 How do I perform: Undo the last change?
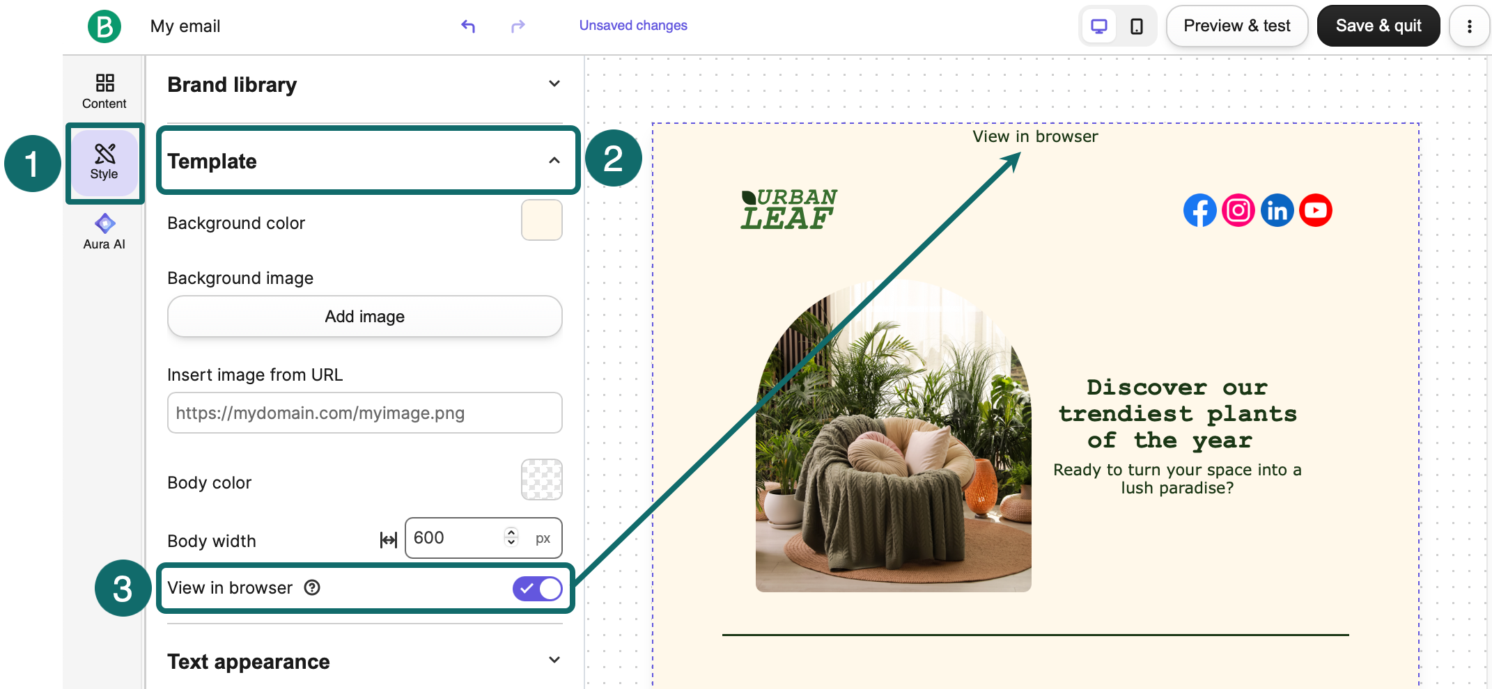(x=468, y=26)
